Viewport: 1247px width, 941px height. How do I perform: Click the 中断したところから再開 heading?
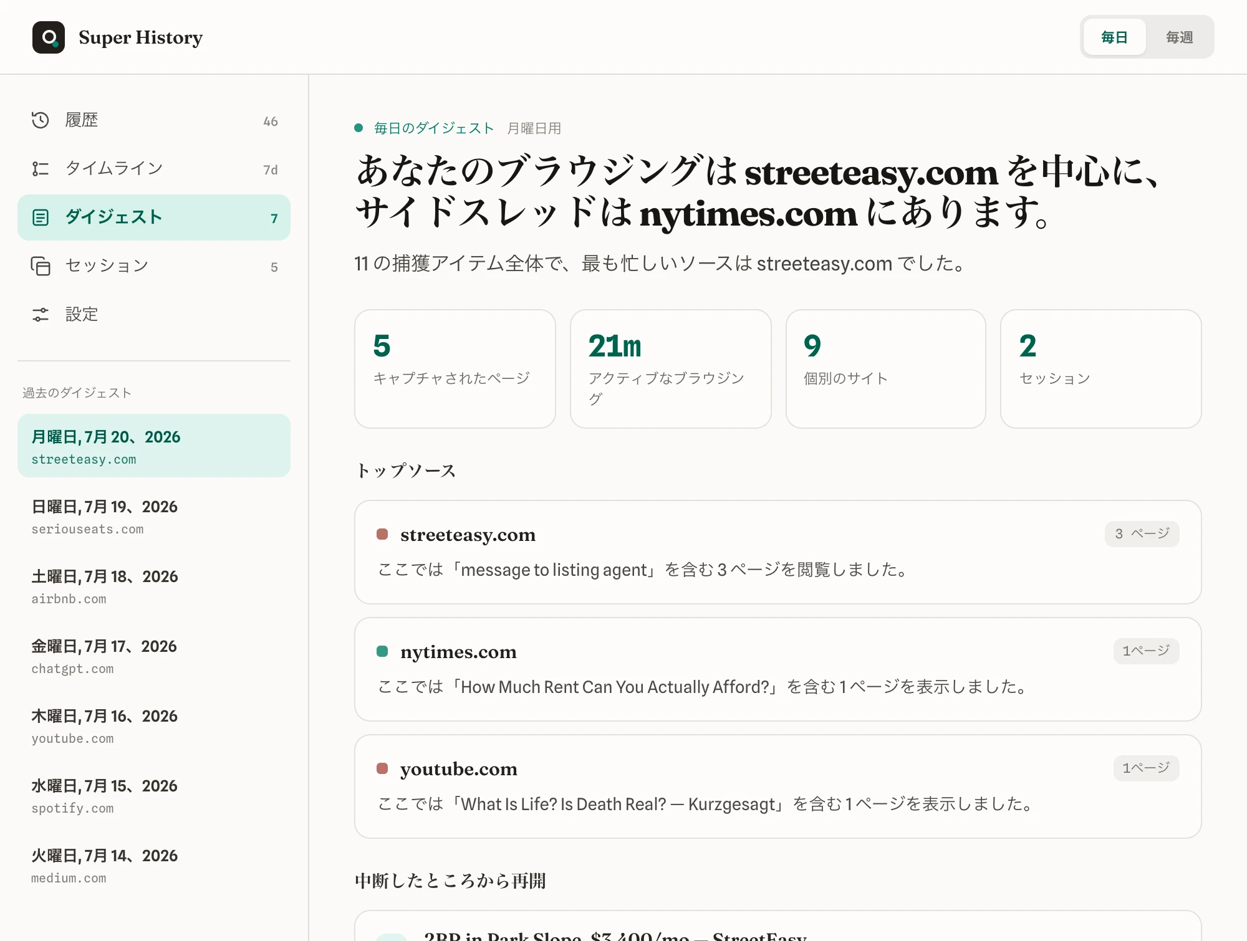click(x=450, y=881)
